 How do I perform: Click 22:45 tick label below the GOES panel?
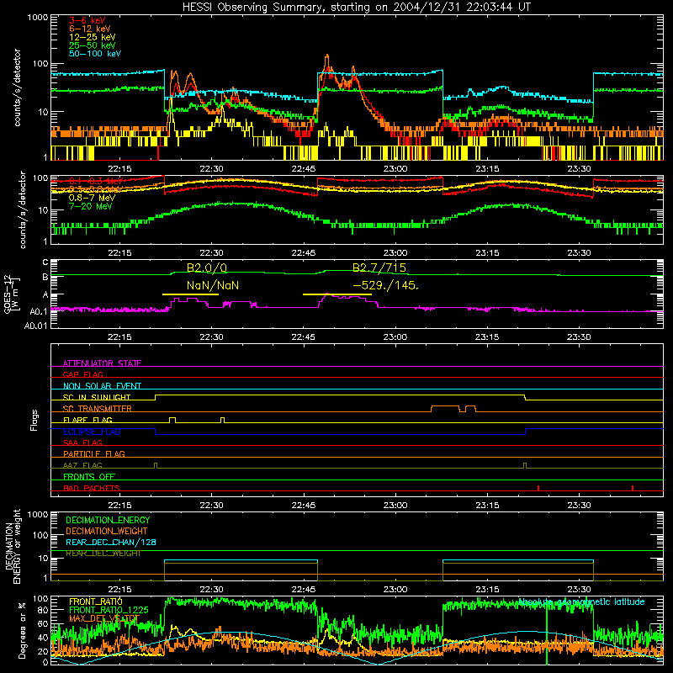coord(303,336)
